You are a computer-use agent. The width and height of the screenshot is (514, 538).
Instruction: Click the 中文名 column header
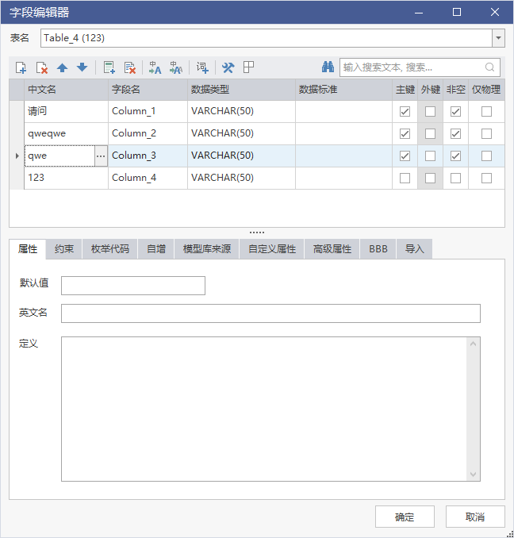(66, 90)
